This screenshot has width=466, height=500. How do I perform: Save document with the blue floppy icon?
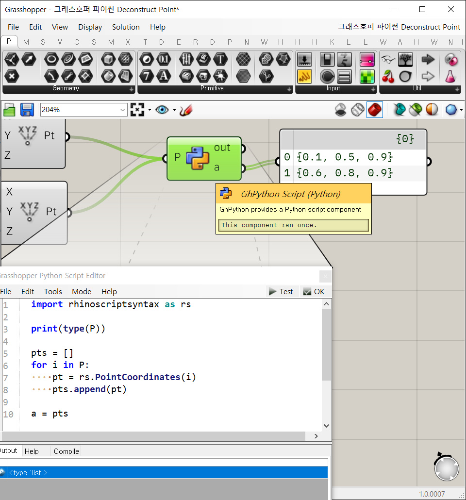coord(27,110)
